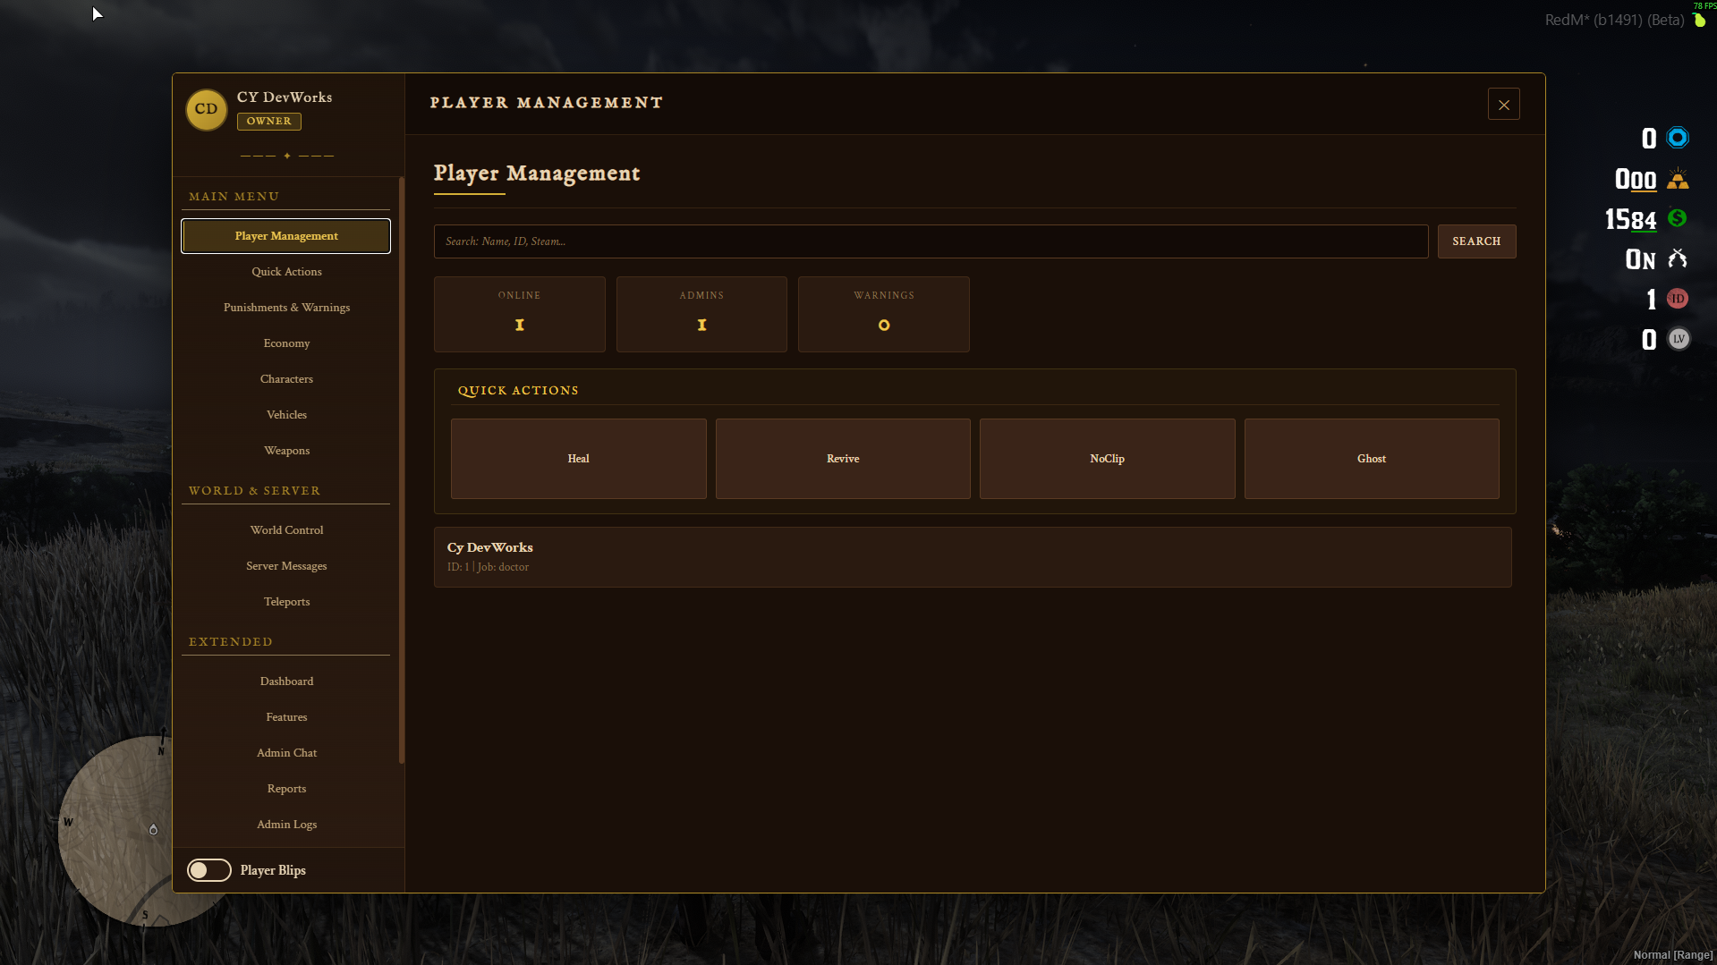
Task: Click the minimap compass
Action: (x=115, y=831)
